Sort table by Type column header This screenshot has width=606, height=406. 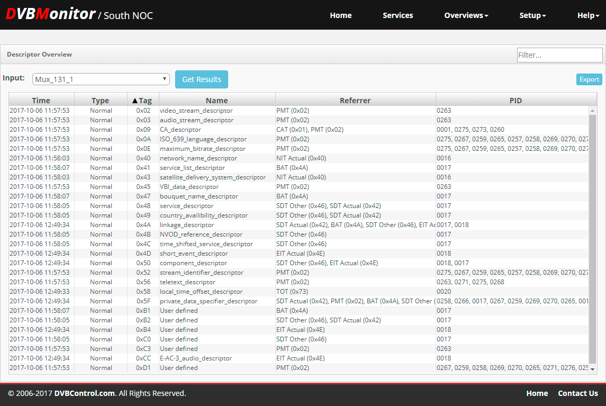click(x=100, y=101)
